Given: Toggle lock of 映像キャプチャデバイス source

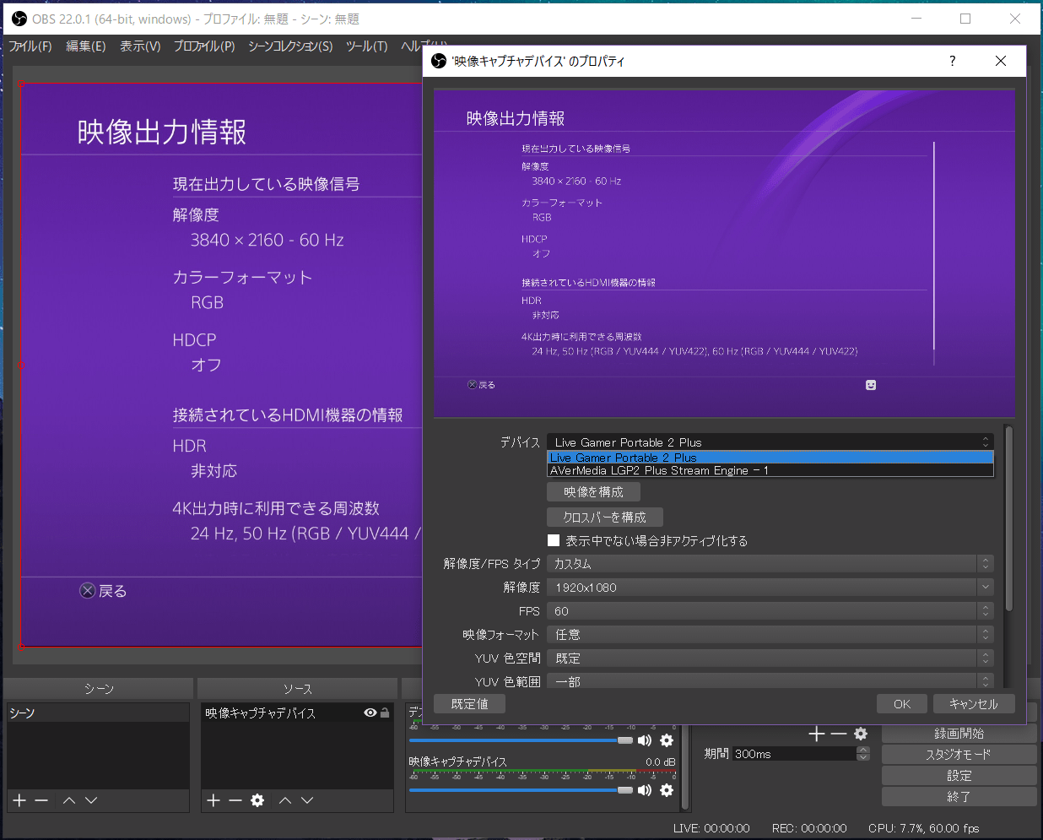Looking at the screenshot, I should (385, 713).
